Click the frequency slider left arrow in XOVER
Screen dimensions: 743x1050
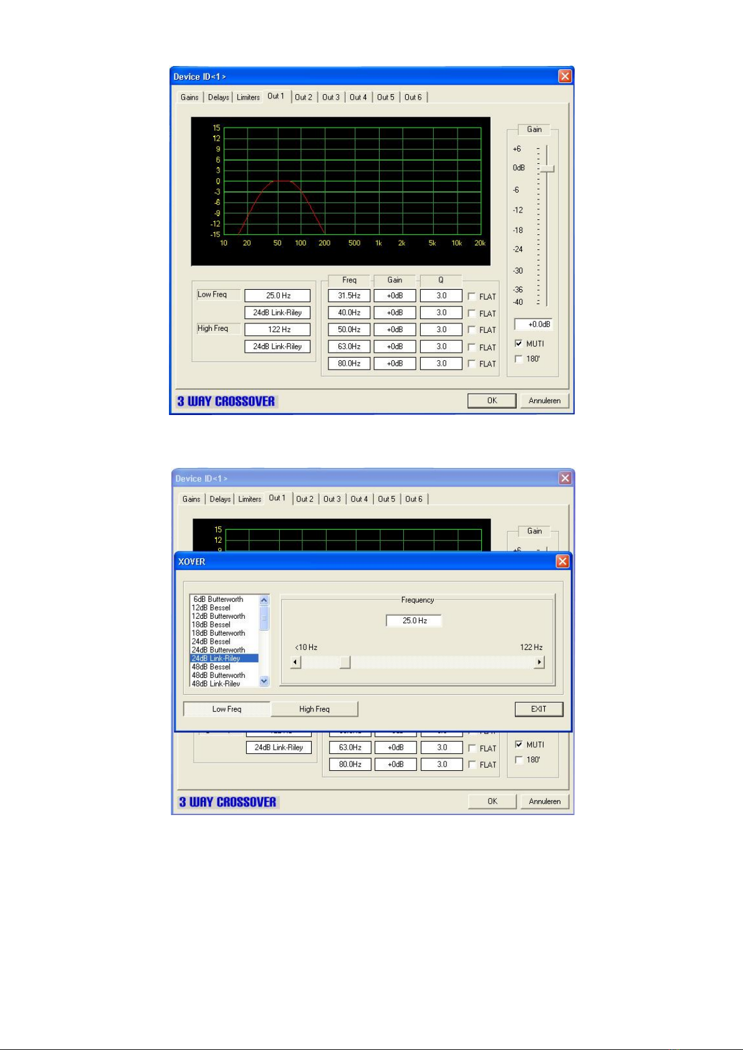click(296, 662)
